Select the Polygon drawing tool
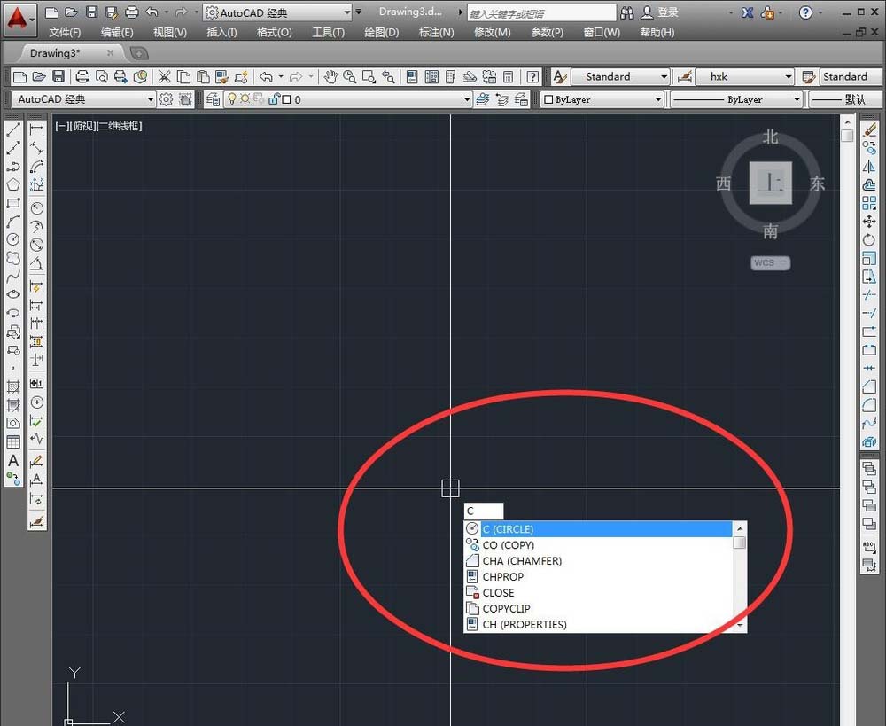Image resolution: width=886 pixels, height=726 pixels. [13, 184]
